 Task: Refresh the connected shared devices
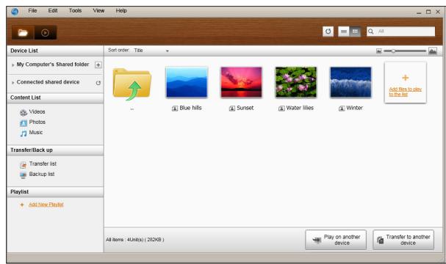(98, 83)
